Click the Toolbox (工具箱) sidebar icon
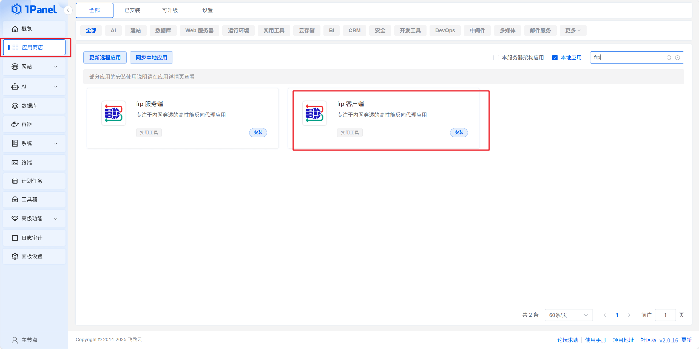 coord(15,199)
